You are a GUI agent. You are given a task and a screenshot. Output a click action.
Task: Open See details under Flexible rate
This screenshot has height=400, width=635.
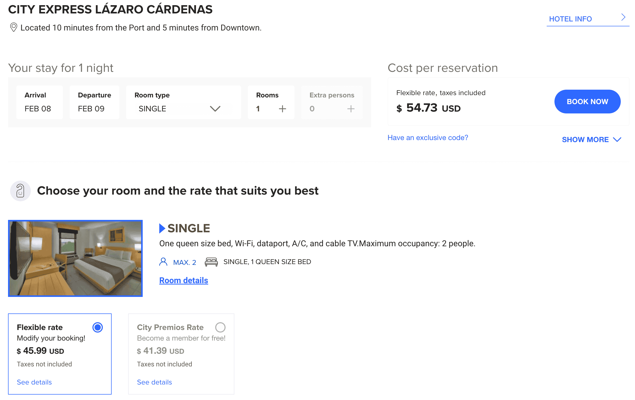pos(34,382)
